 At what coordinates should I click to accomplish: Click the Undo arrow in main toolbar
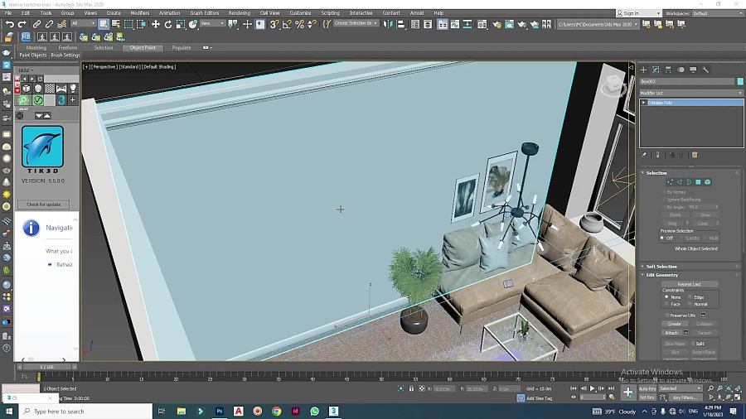click(9, 25)
